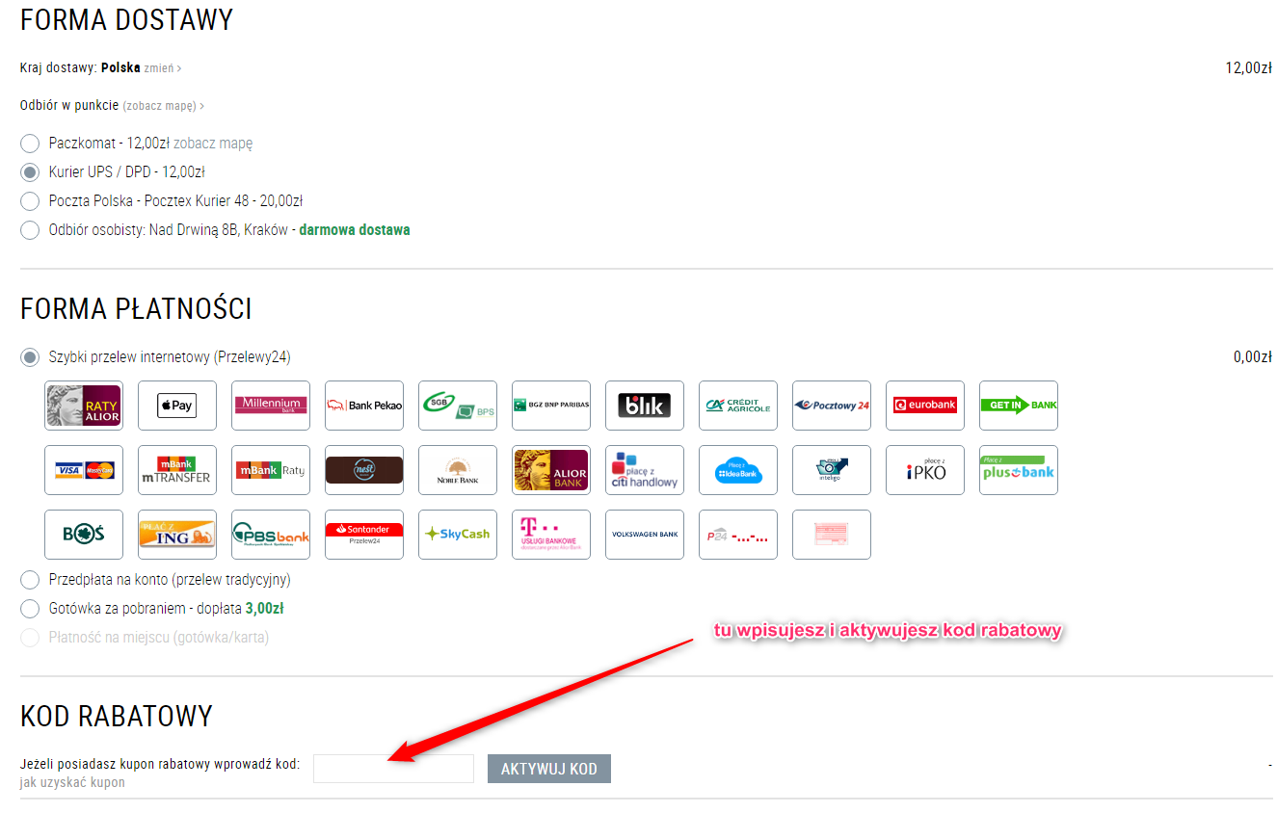Select Odbiór osobisty pickup option
Screen dimensions: 1277x813
30,230
